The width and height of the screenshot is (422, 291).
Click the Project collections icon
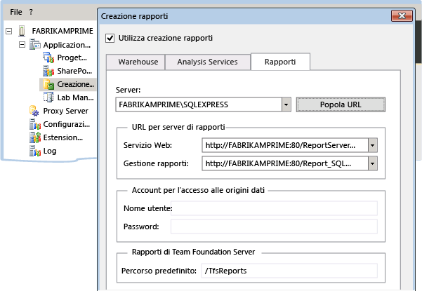tap(48, 57)
